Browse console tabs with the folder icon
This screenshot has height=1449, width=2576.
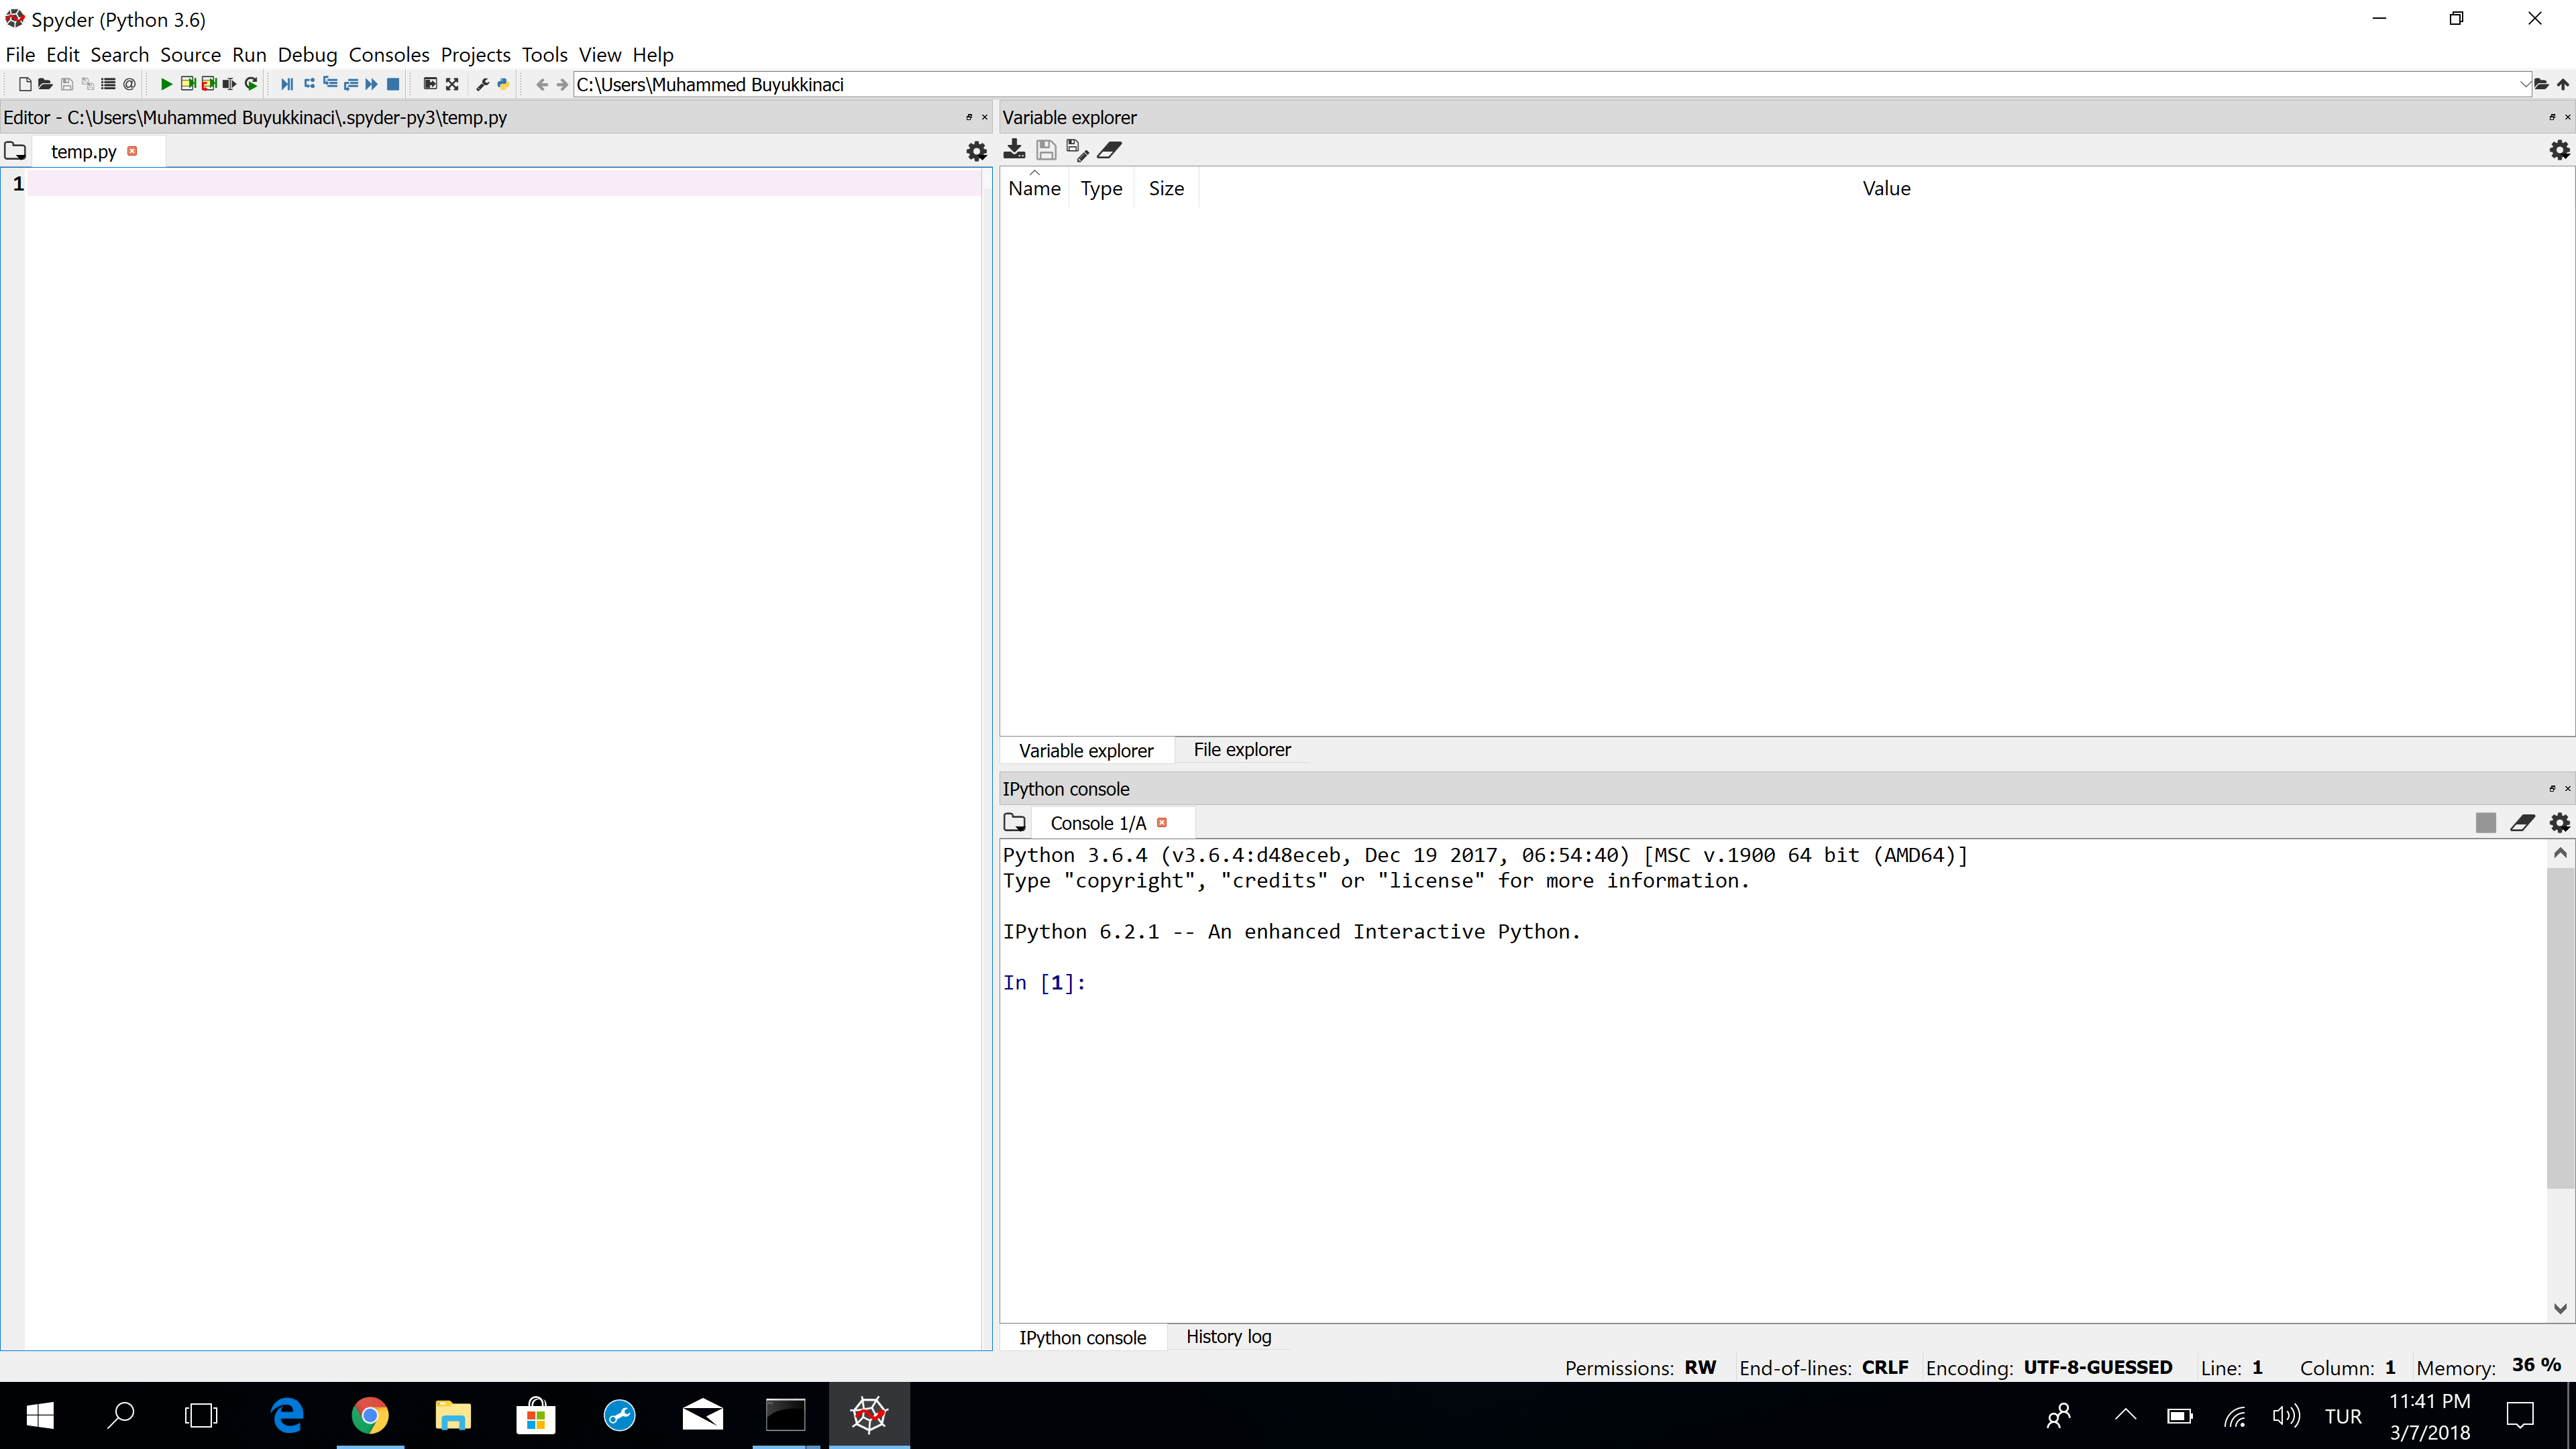point(1014,823)
